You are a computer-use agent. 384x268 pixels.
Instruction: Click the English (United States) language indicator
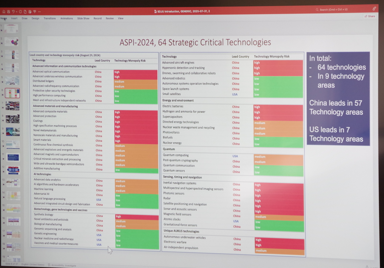[33, 265]
